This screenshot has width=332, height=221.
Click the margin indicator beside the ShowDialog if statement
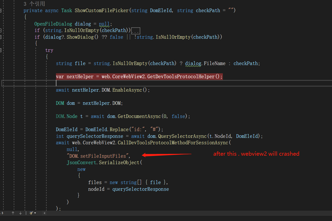point(1,37)
